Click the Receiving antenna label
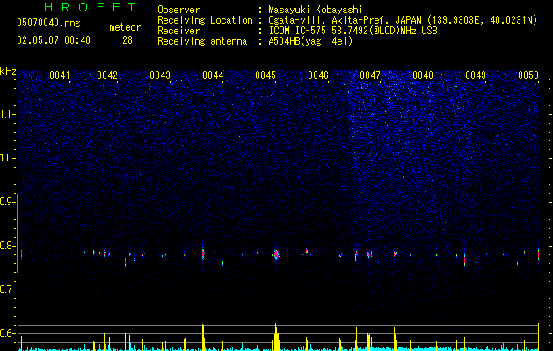This screenshot has width=553, height=351. pyautogui.click(x=202, y=41)
